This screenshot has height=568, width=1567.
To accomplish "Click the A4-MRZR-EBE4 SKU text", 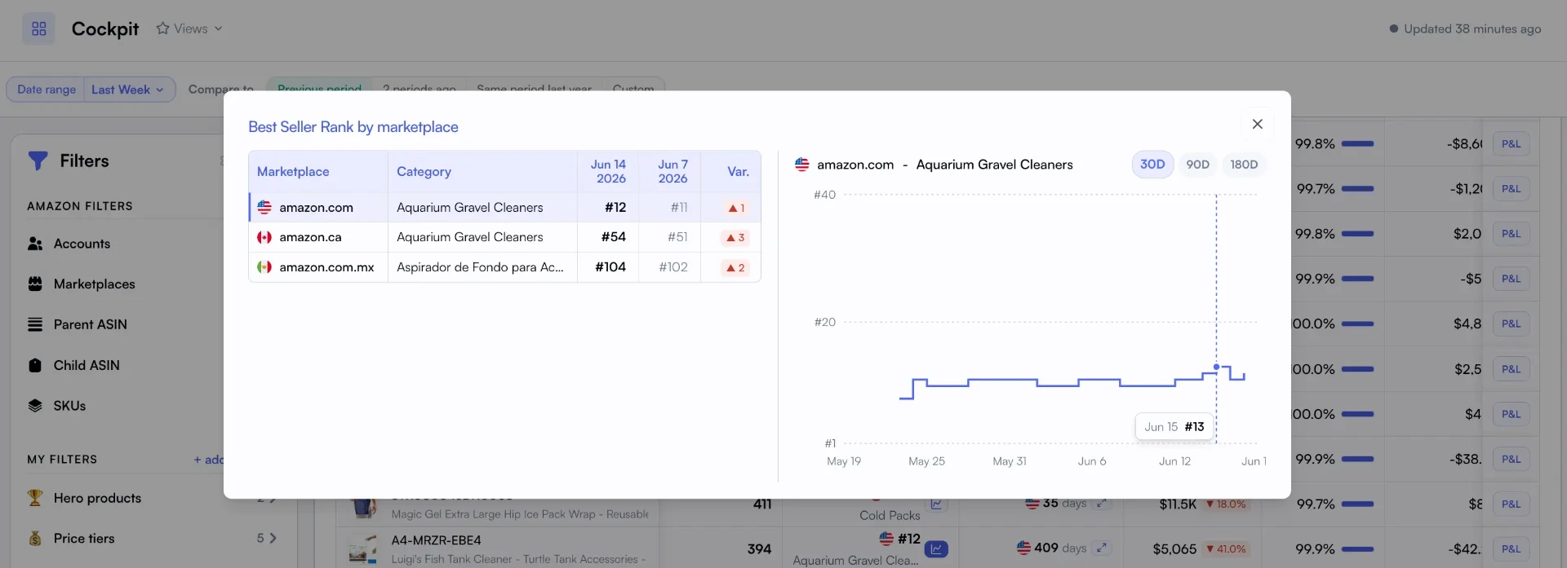I will pyautogui.click(x=436, y=540).
